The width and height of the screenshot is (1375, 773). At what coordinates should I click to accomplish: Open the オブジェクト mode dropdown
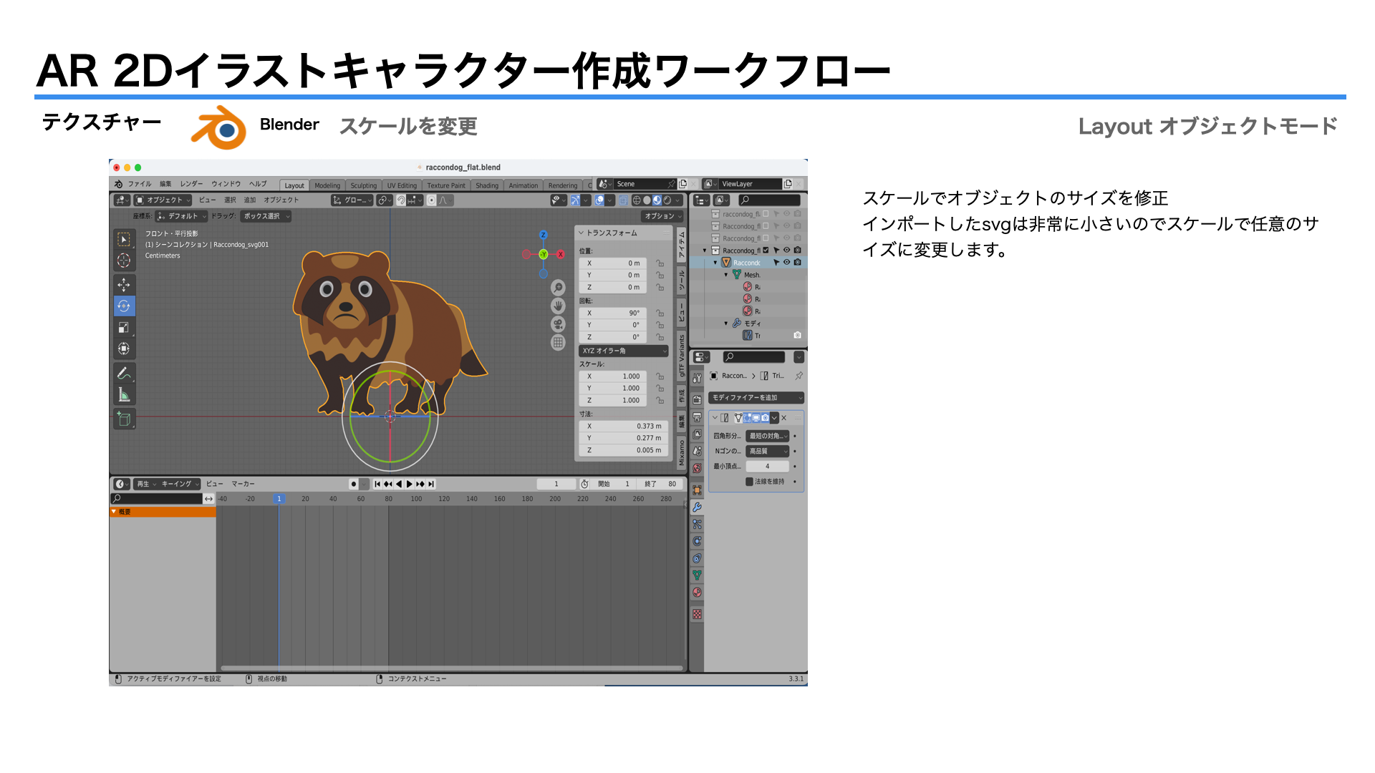coord(163,200)
